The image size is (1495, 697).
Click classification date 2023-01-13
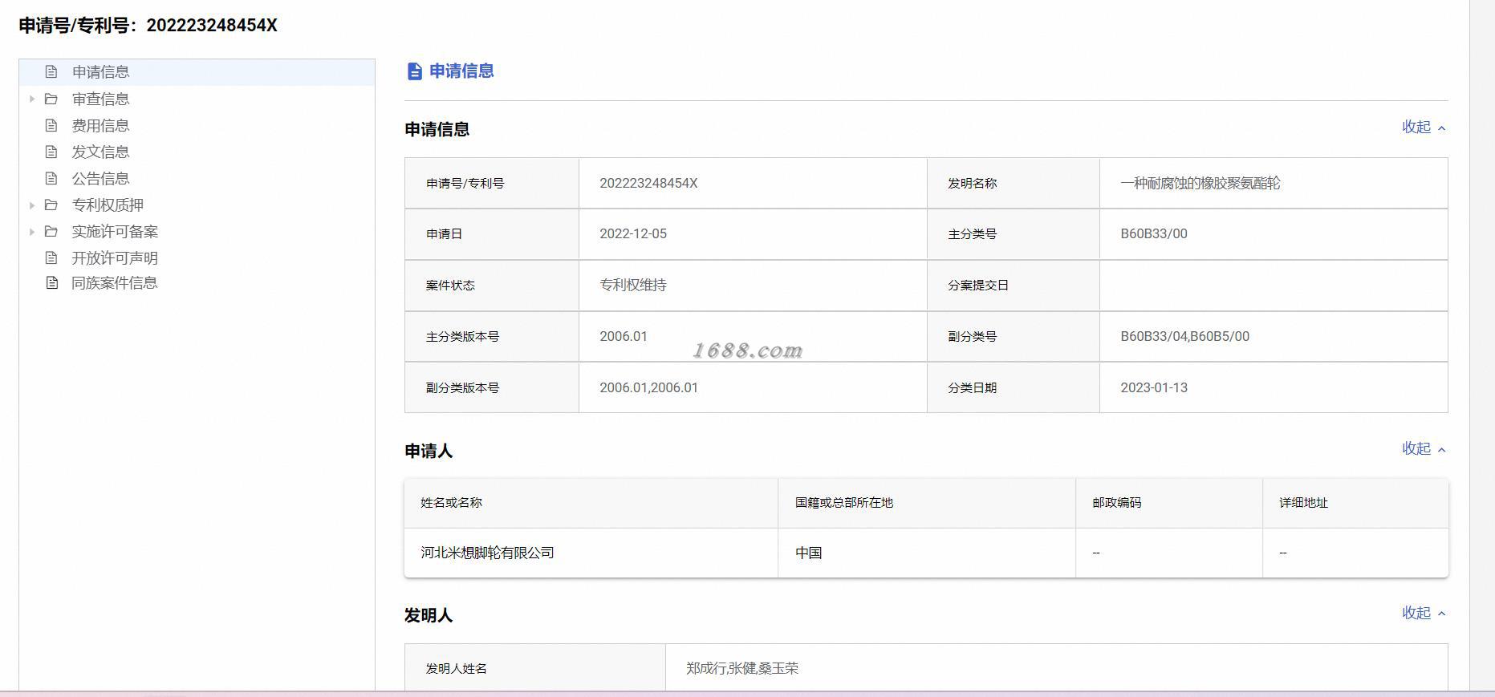pos(1154,387)
